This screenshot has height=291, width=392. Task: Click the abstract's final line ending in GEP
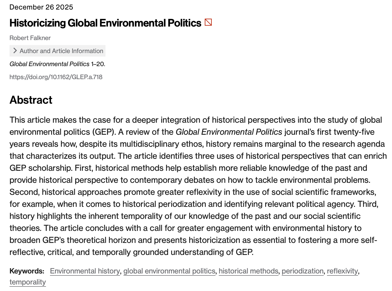pos(131,252)
